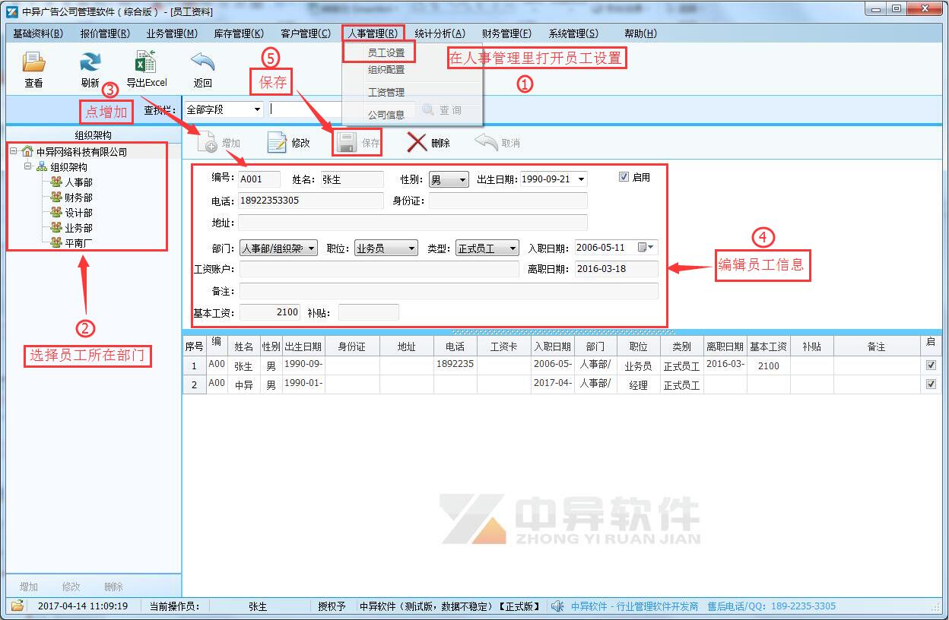Export data using the 导出Excel icon

point(145,62)
